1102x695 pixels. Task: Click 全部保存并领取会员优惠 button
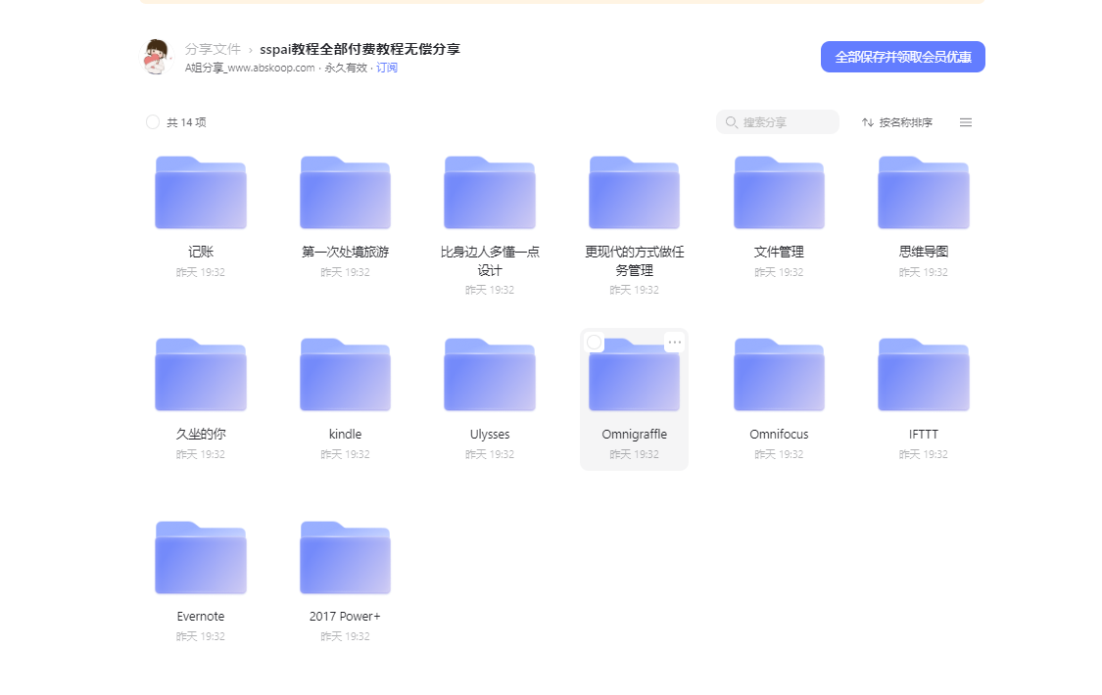(902, 56)
